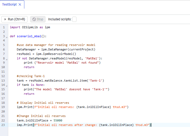Click line number 20 in the gutter
This screenshot has width=190, height=136.
pos(3,111)
